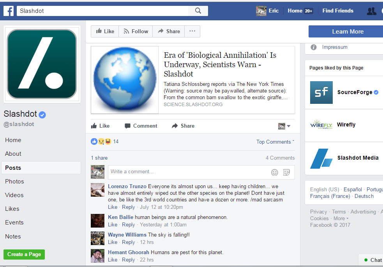This screenshot has width=383, height=267.
Task: Open the Photos tab in sidebar
Action: (15, 182)
